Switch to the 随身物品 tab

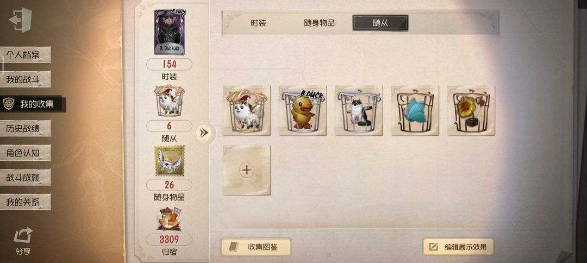(x=319, y=23)
